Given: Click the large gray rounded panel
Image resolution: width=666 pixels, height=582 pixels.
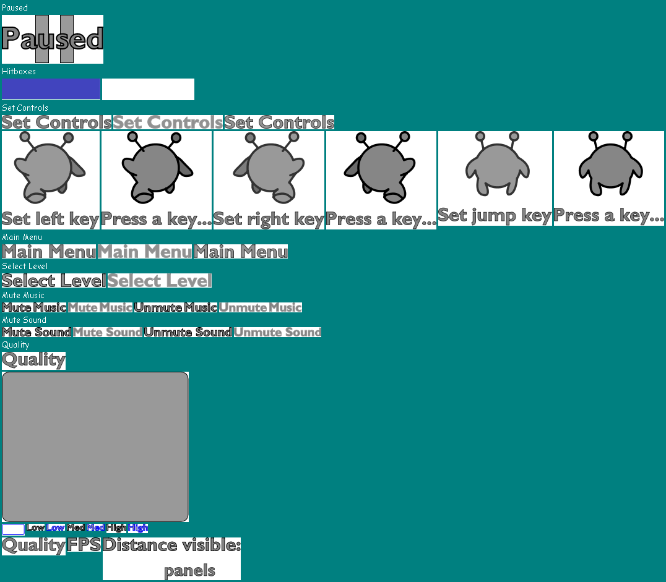Looking at the screenshot, I should (95, 447).
